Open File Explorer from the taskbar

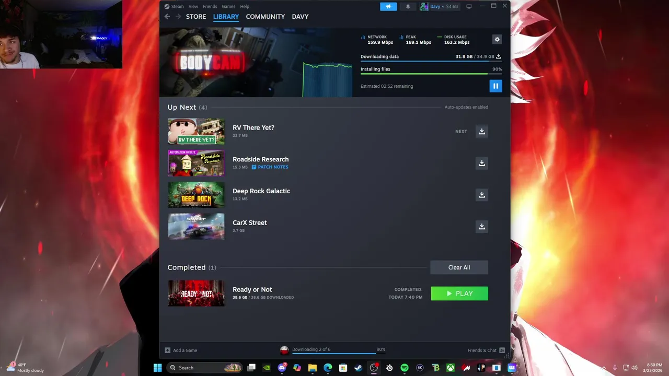click(313, 368)
